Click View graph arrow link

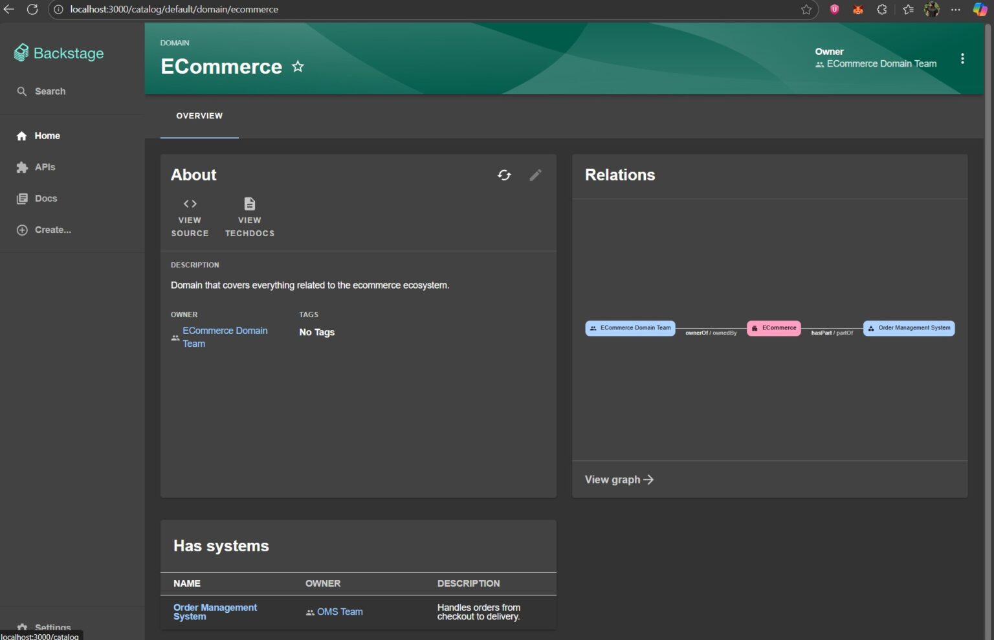tap(619, 480)
